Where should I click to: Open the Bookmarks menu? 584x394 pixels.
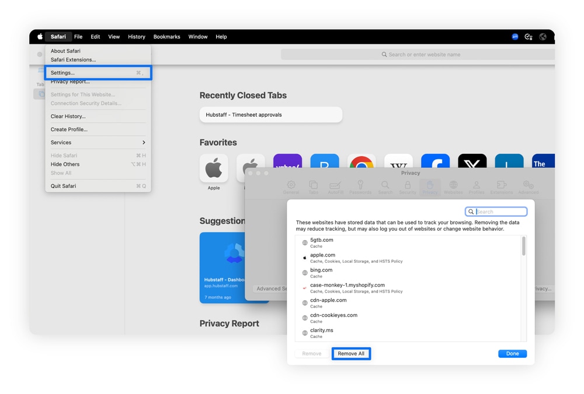[x=166, y=36]
